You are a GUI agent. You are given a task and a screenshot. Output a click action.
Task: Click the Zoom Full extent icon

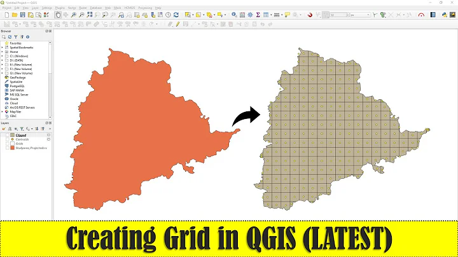[x=90, y=15]
